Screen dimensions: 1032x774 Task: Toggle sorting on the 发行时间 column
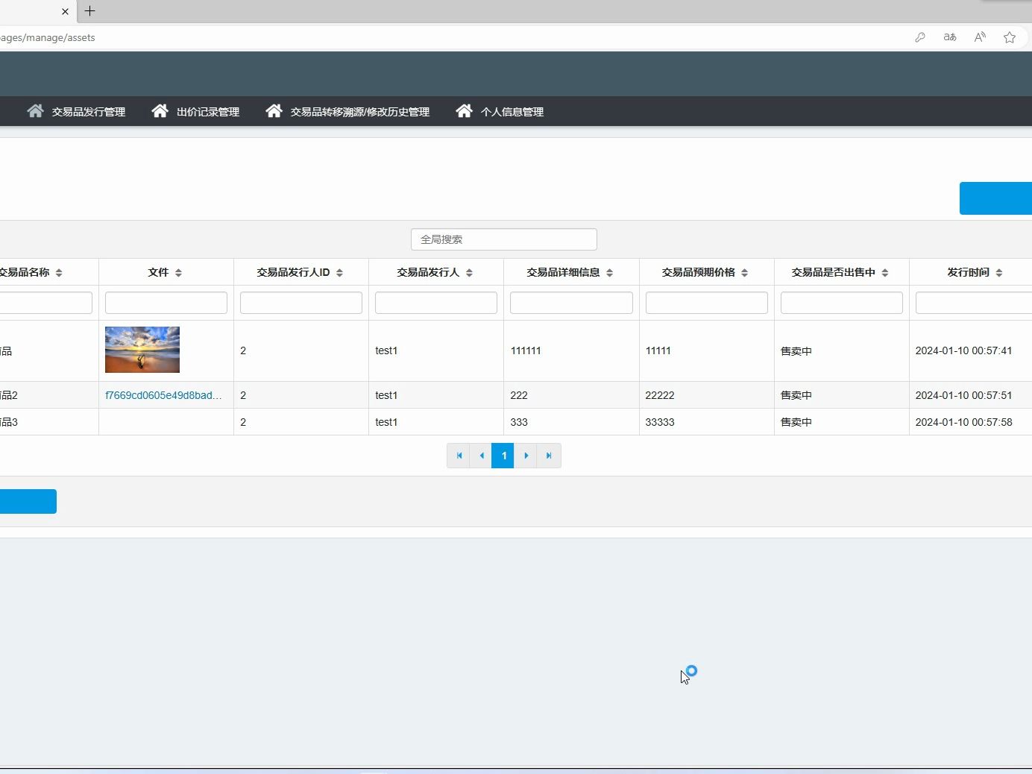[999, 272]
